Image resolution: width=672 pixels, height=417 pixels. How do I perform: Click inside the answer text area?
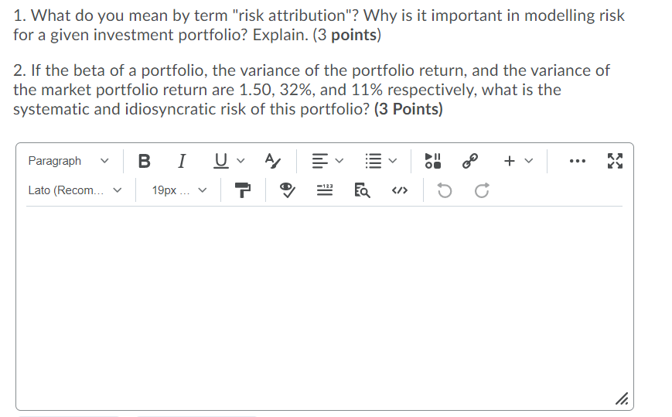point(325,306)
